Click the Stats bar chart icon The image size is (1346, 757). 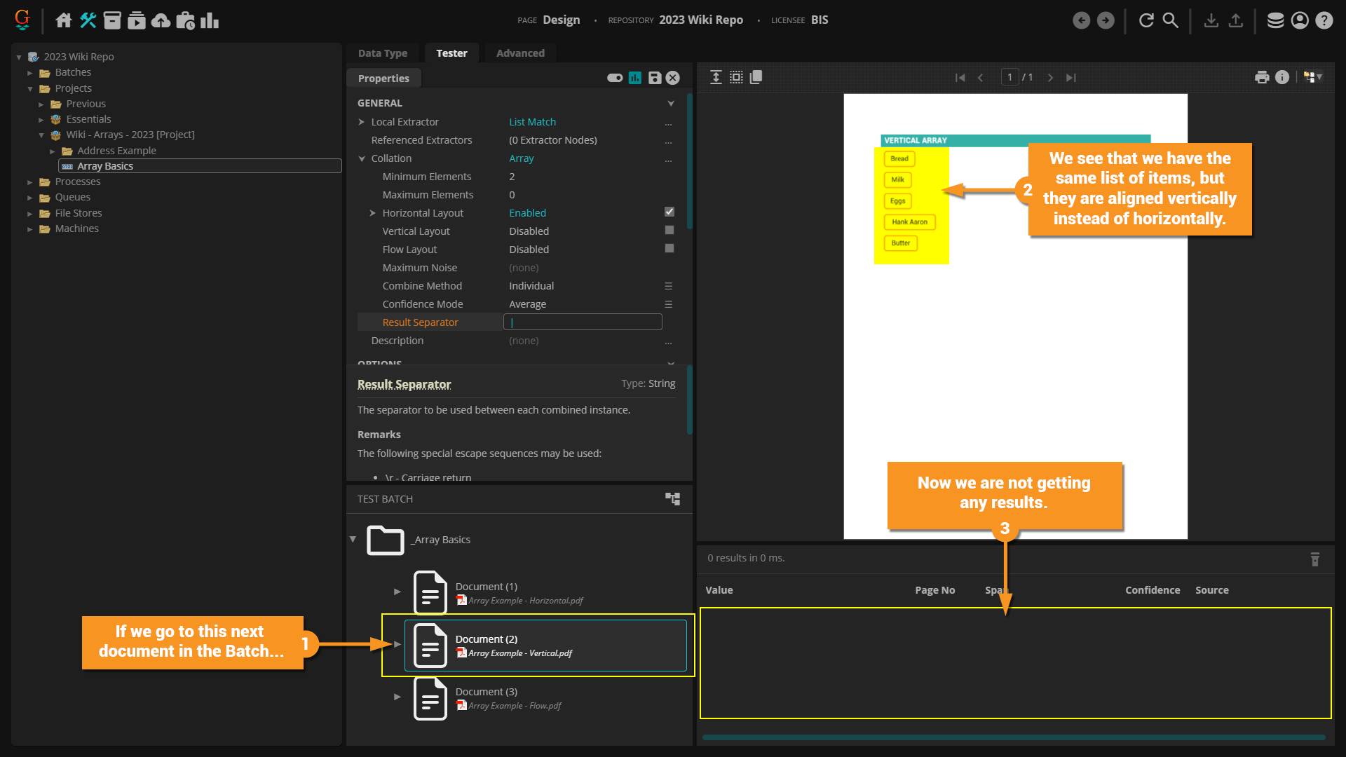pyautogui.click(x=209, y=20)
